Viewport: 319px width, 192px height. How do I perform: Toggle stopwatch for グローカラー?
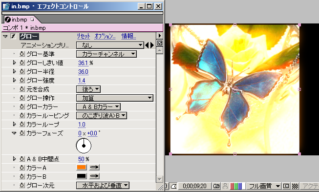pyautogui.click(x=22, y=107)
